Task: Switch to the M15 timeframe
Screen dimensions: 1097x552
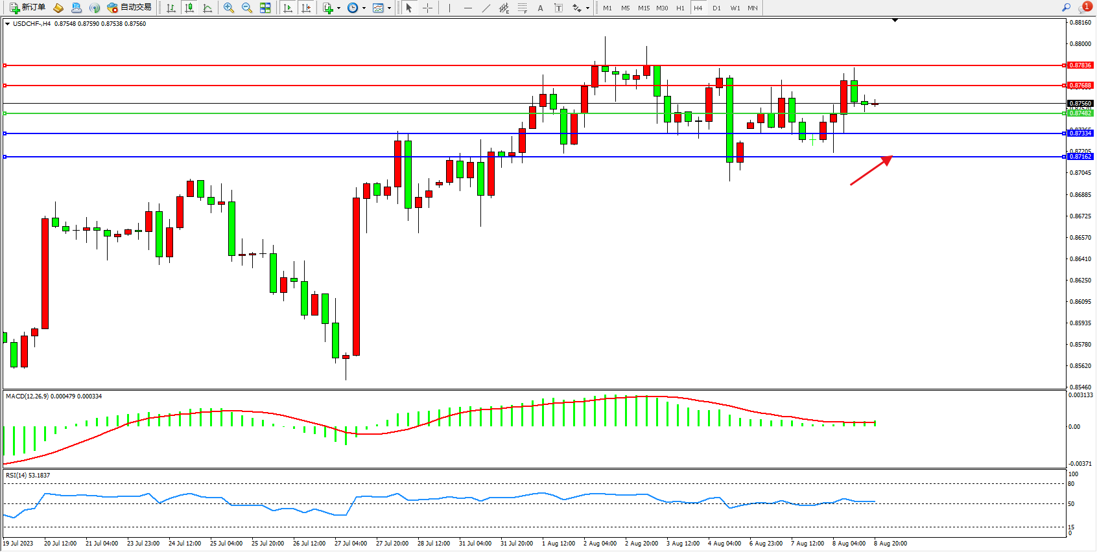Action: [x=643, y=8]
